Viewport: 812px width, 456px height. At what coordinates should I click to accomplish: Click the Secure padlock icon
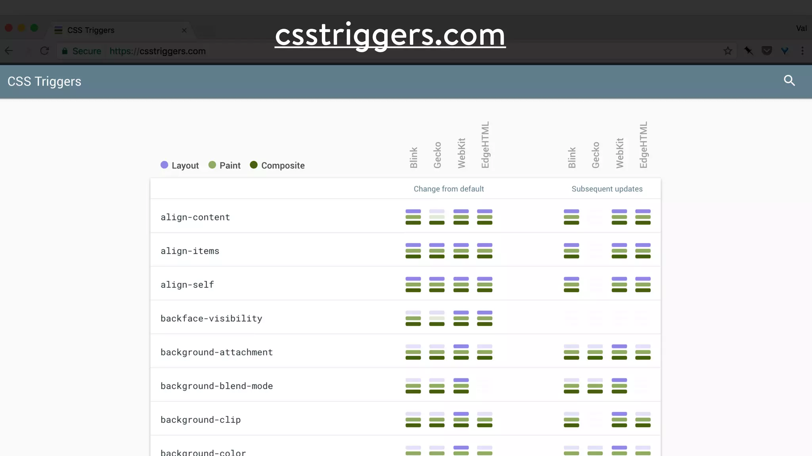click(65, 51)
